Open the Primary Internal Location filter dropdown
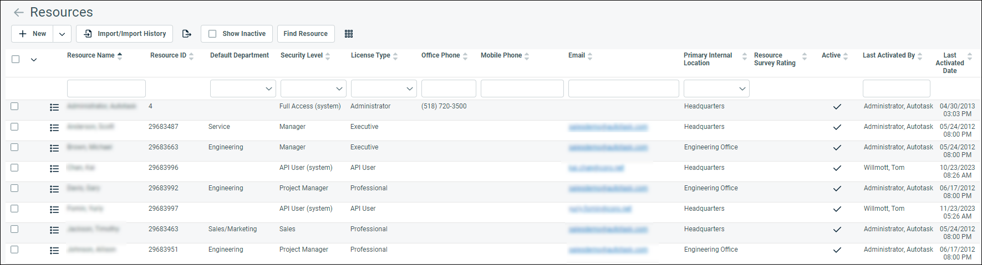This screenshot has height=265, width=982. pyautogui.click(x=716, y=89)
